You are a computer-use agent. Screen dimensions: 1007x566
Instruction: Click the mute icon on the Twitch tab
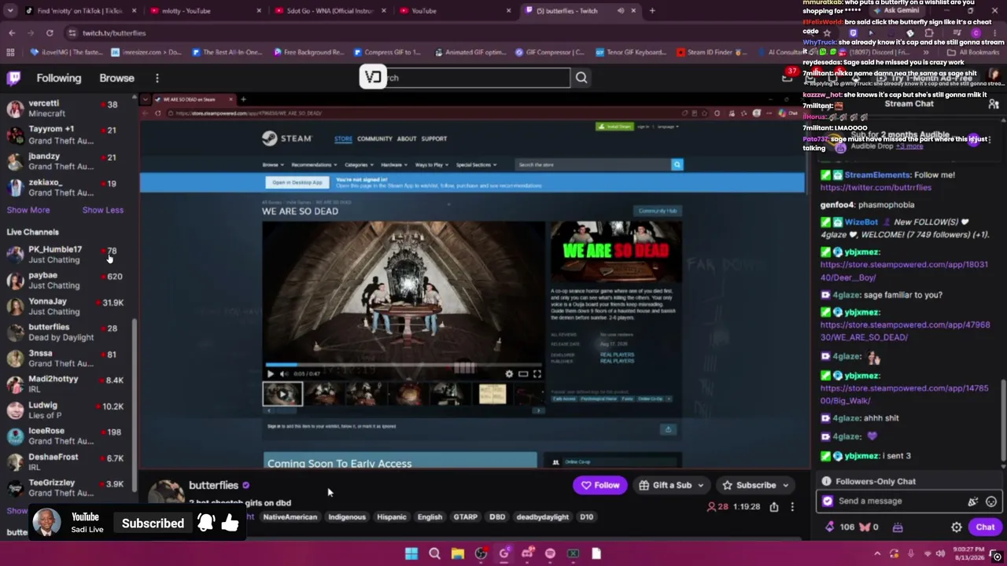[x=621, y=11]
